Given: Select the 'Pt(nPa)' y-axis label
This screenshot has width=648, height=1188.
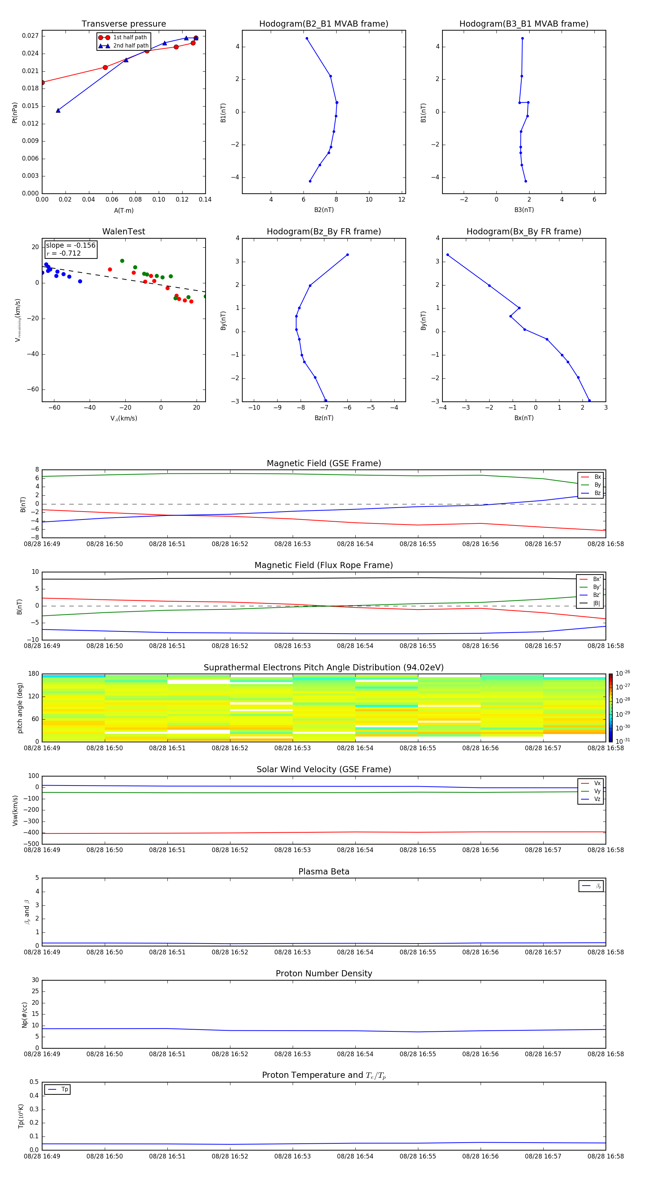Looking at the screenshot, I should (15, 112).
